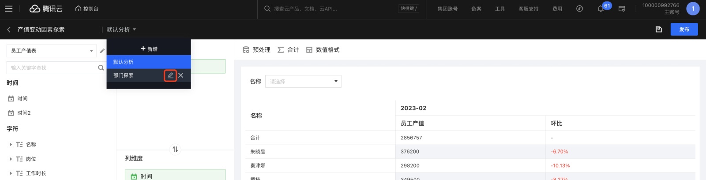Screen dimensions: 706x180
Task: Click the search magnifier in field search box
Action: (101, 68)
